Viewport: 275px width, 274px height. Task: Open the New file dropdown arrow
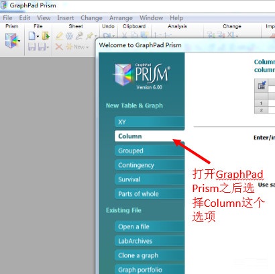tap(38, 36)
